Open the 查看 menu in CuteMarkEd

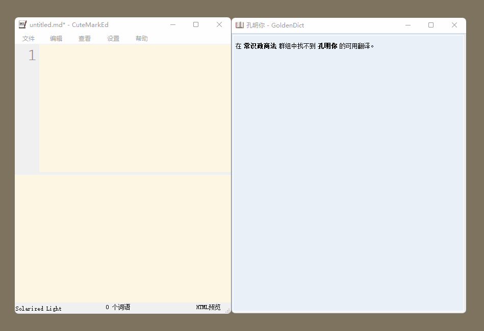85,39
